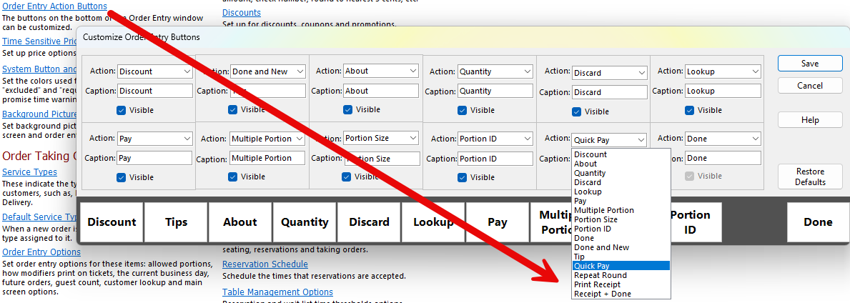850x303 pixels.
Task: Save the customized order entry buttons
Action: (x=809, y=64)
